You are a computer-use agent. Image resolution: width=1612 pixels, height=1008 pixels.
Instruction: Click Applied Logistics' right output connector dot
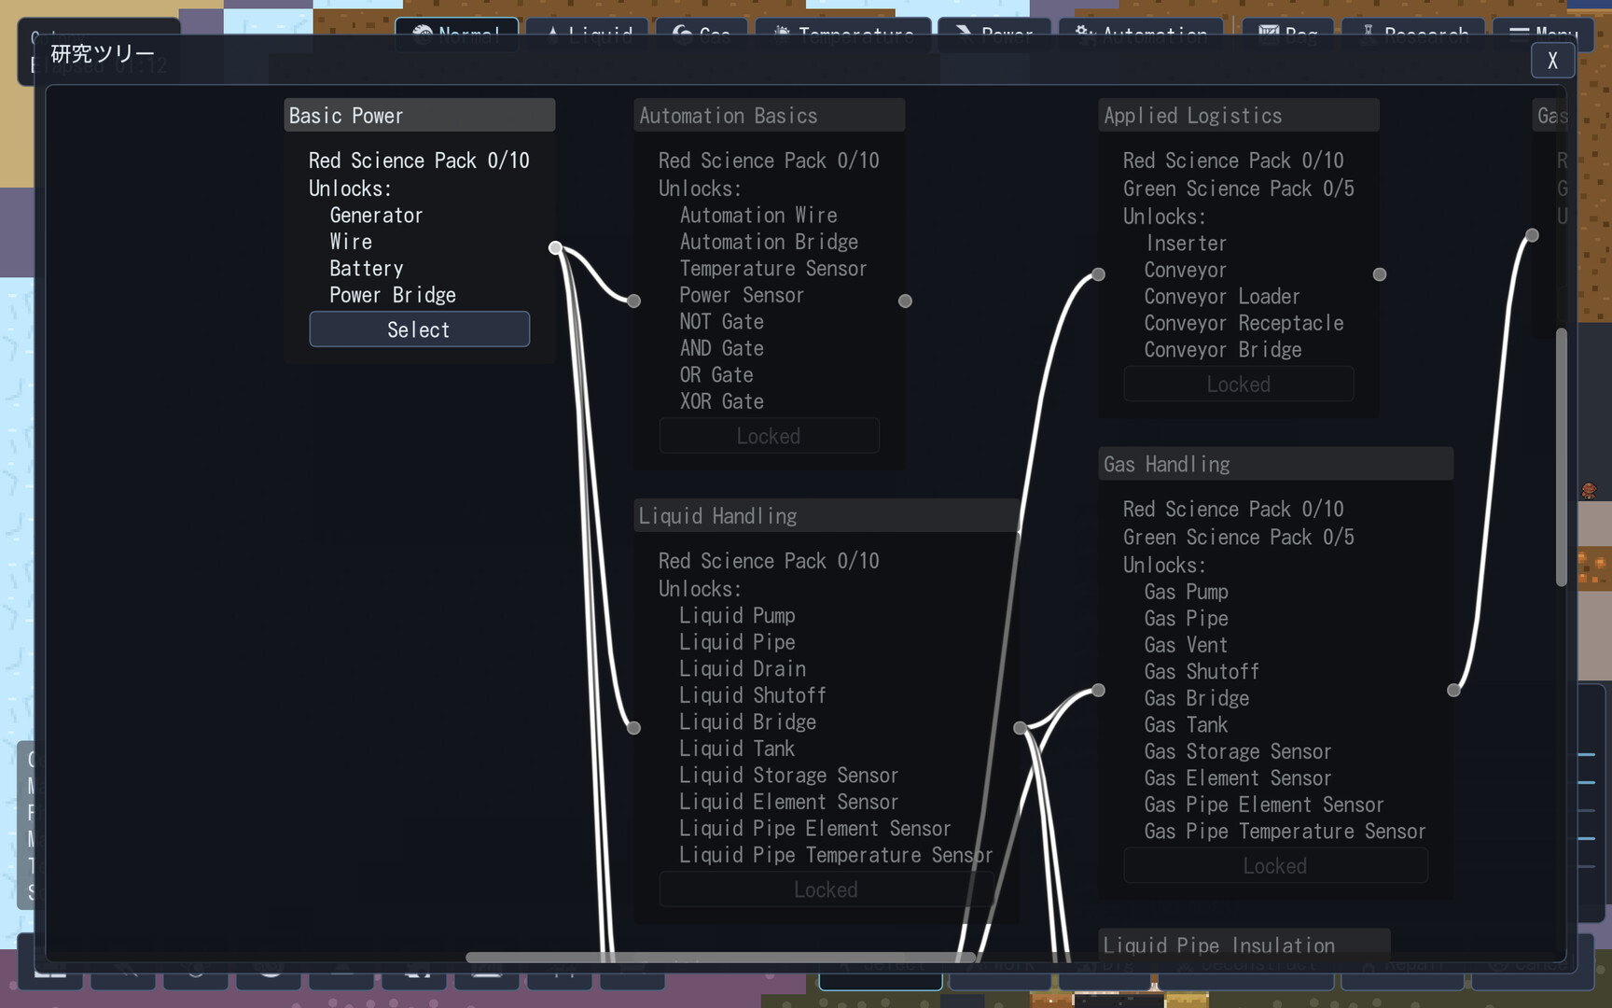1380,274
